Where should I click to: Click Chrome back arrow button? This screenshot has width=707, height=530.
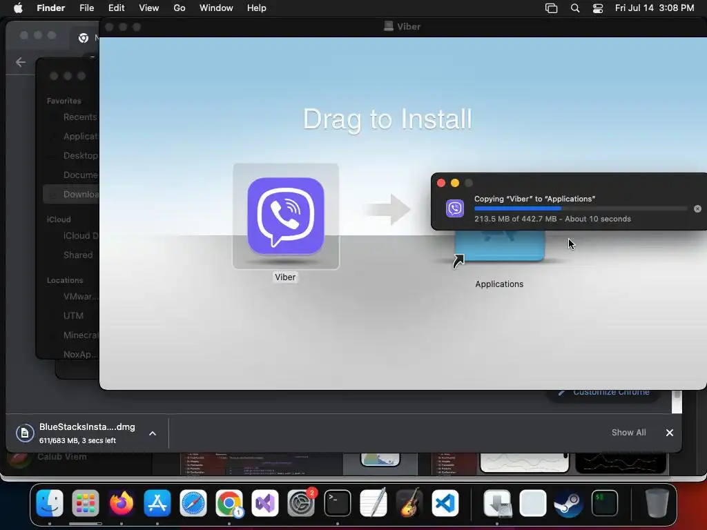21,61
